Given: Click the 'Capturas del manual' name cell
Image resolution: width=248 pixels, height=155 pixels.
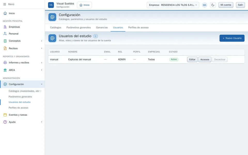Looking at the screenshot, I should tap(80, 59).
